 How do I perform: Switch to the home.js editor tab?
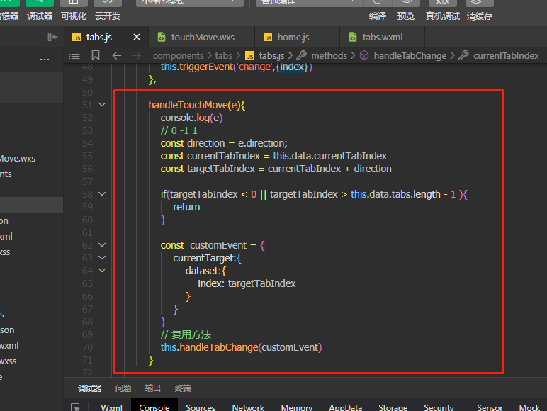(292, 37)
